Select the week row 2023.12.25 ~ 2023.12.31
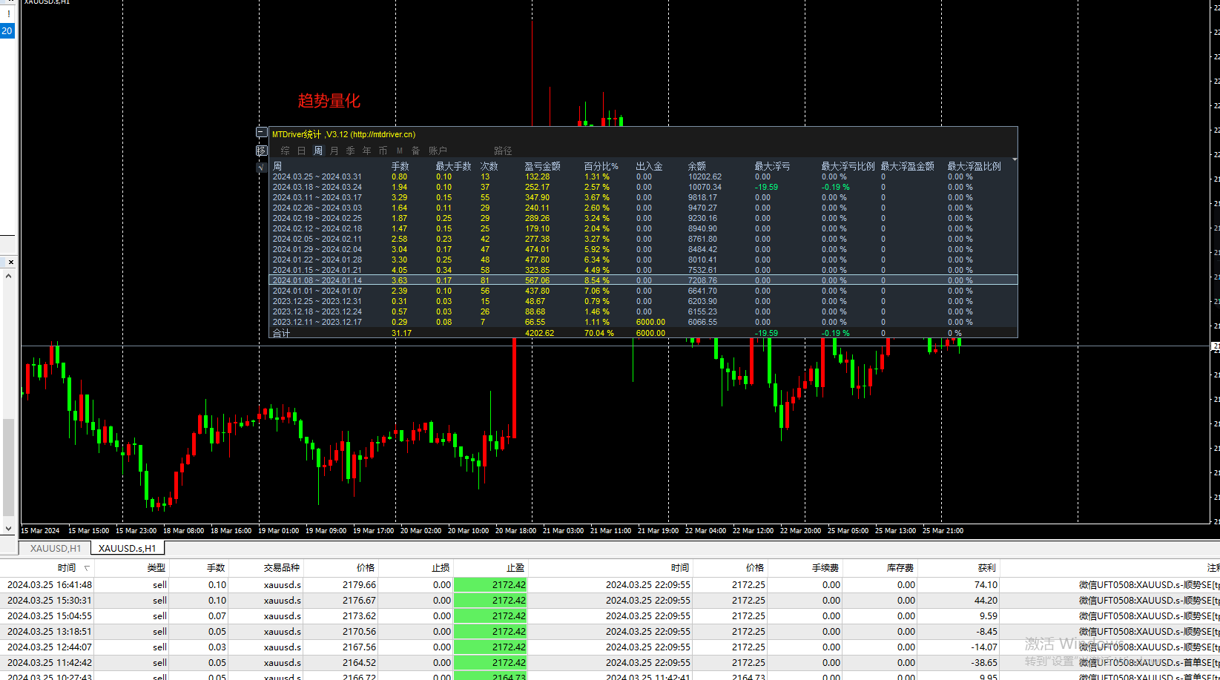The image size is (1220, 680). (643, 301)
